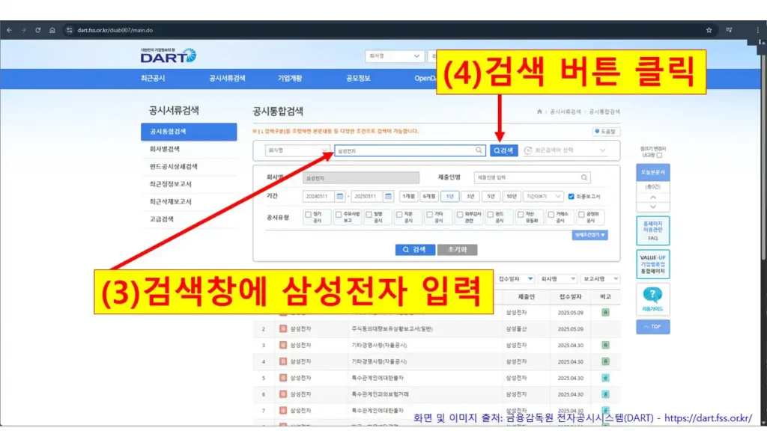Click the red market icon in row 5
This screenshot has width=767, height=431.
[282, 378]
